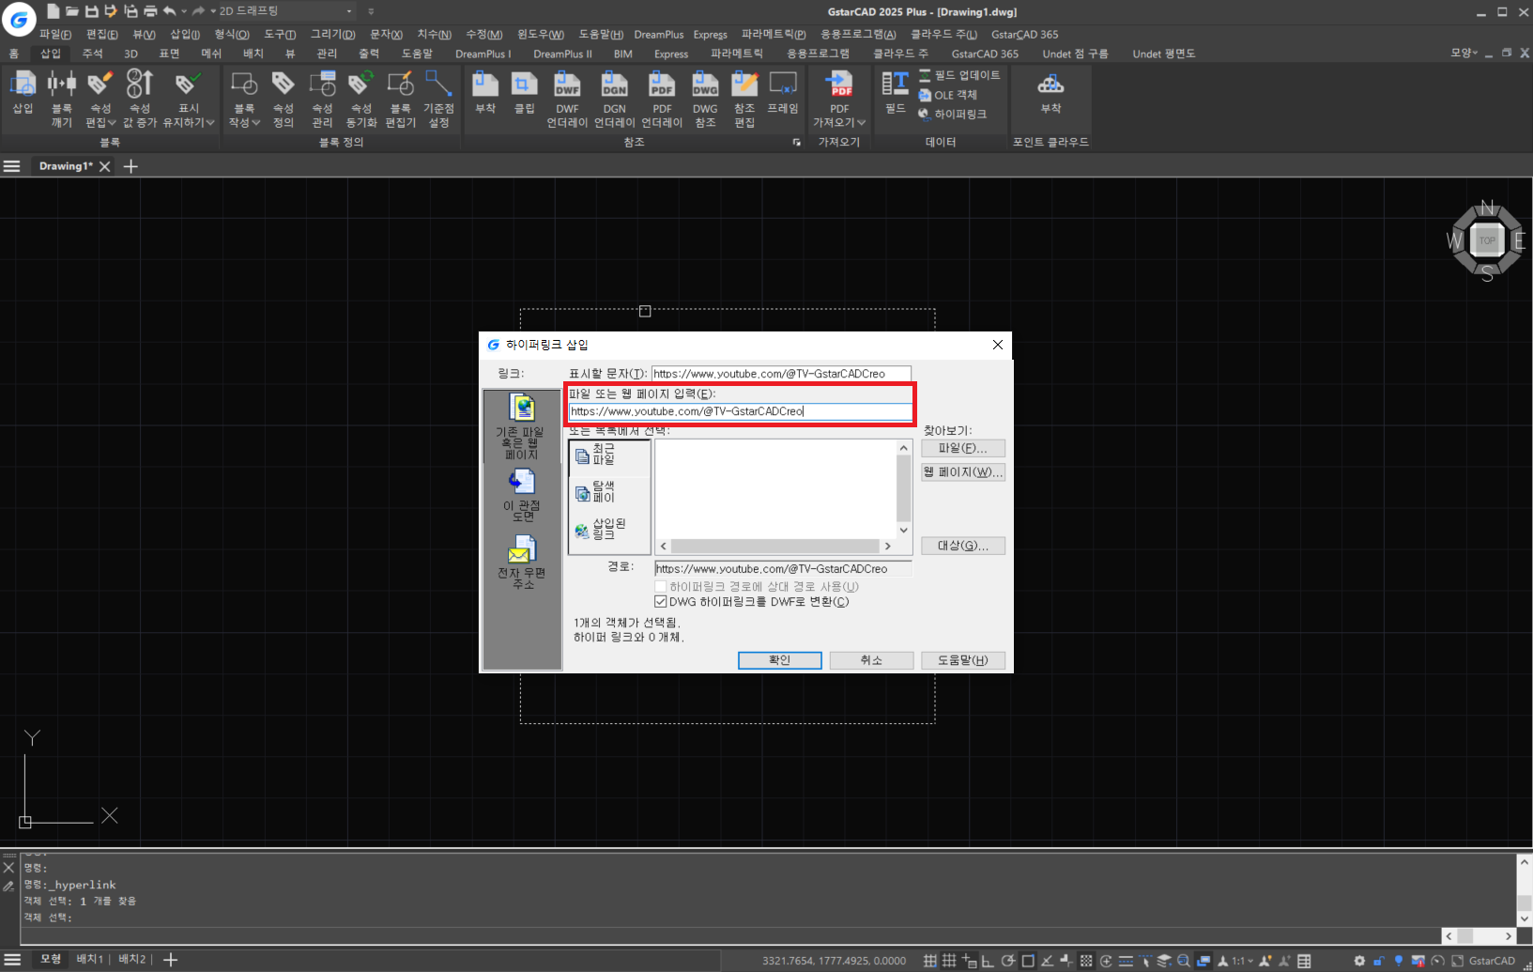The height and width of the screenshot is (972, 1533).
Task: Expand the 블록 작성 dropdown arrow
Action: coord(256,123)
